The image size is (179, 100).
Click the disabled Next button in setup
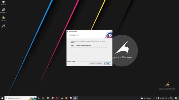[99, 64]
